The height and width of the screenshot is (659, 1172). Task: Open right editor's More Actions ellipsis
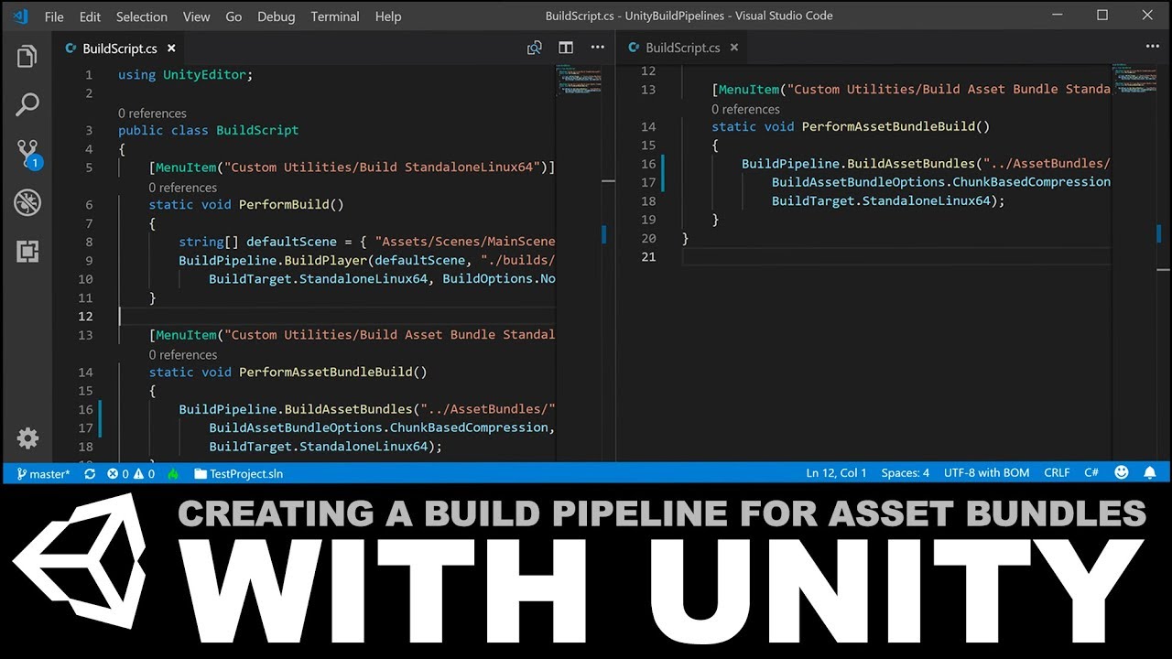pyautogui.click(x=1152, y=47)
